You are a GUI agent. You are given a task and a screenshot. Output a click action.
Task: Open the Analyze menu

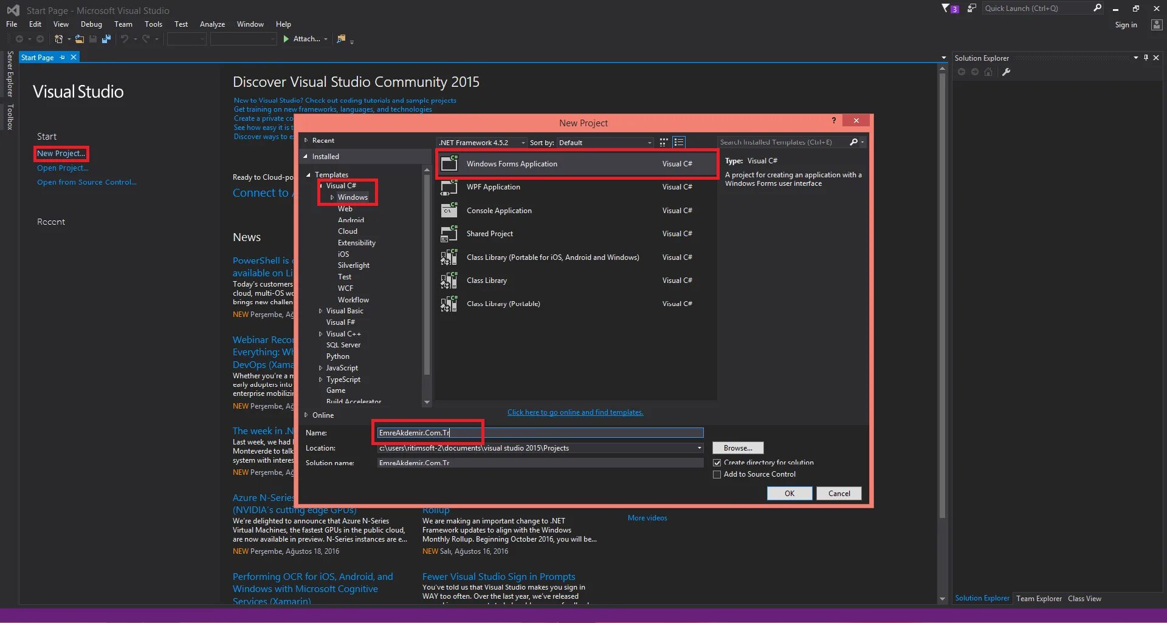212,24
